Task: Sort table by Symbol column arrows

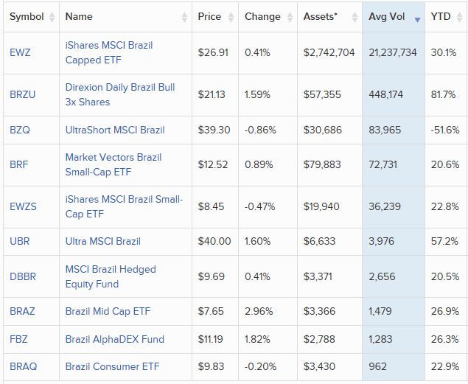Action: coord(52,17)
